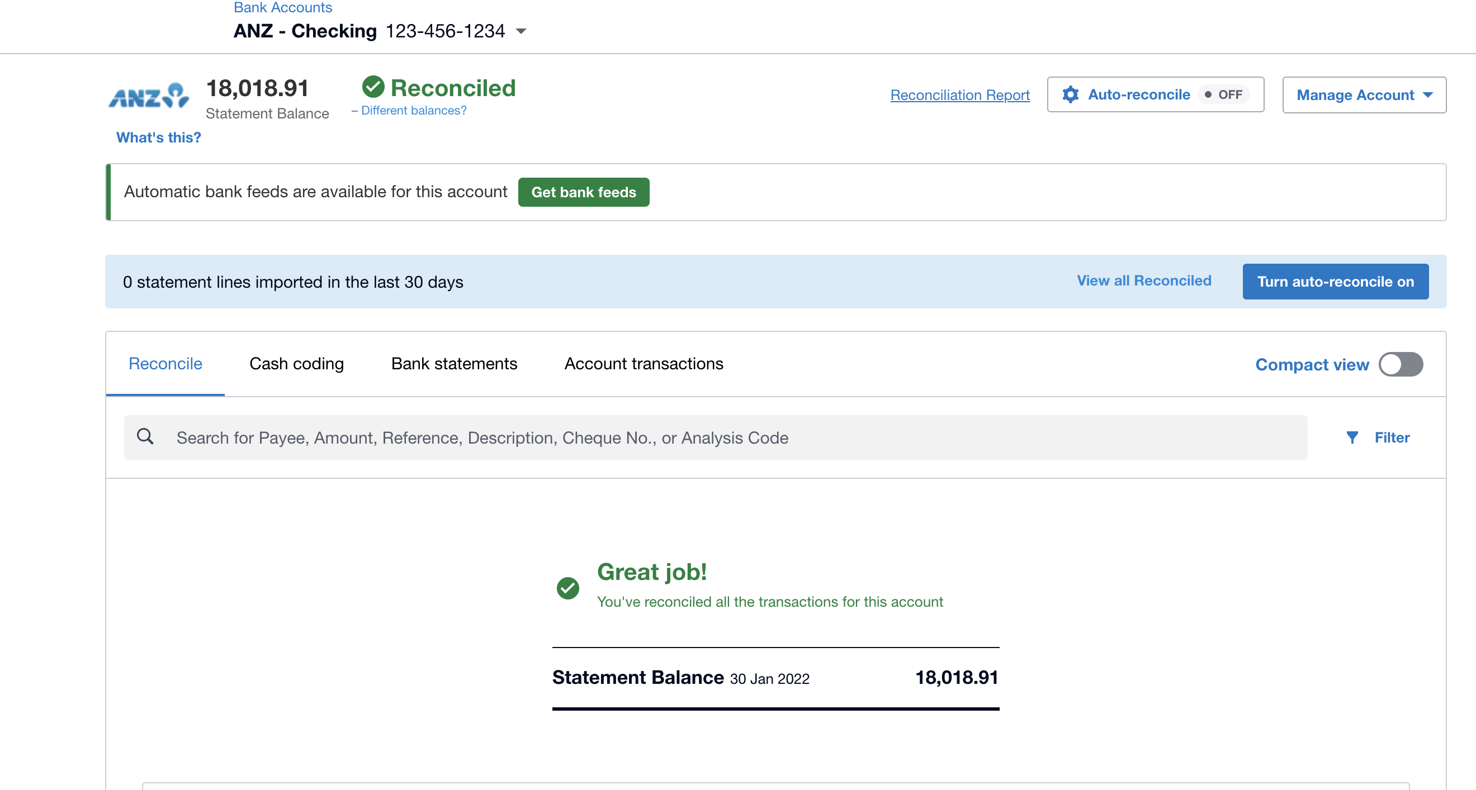Click the bottom bold Statement Balance label
The width and height of the screenshot is (1476, 790).
pos(638,677)
